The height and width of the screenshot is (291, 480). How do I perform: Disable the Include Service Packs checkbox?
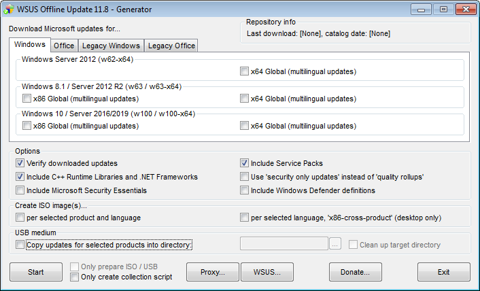coord(245,163)
